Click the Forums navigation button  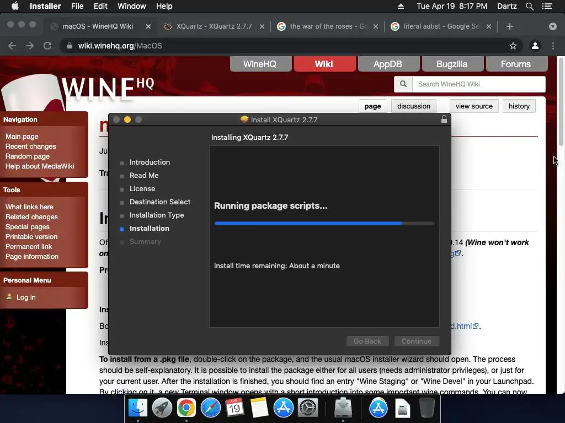pos(516,64)
